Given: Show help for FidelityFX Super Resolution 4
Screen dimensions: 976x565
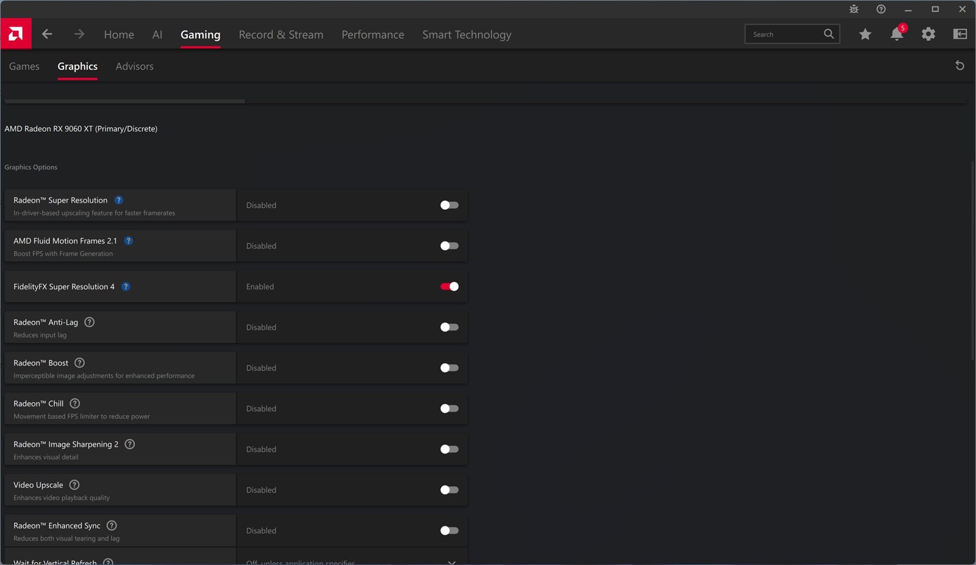Looking at the screenshot, I should (126, 287).
